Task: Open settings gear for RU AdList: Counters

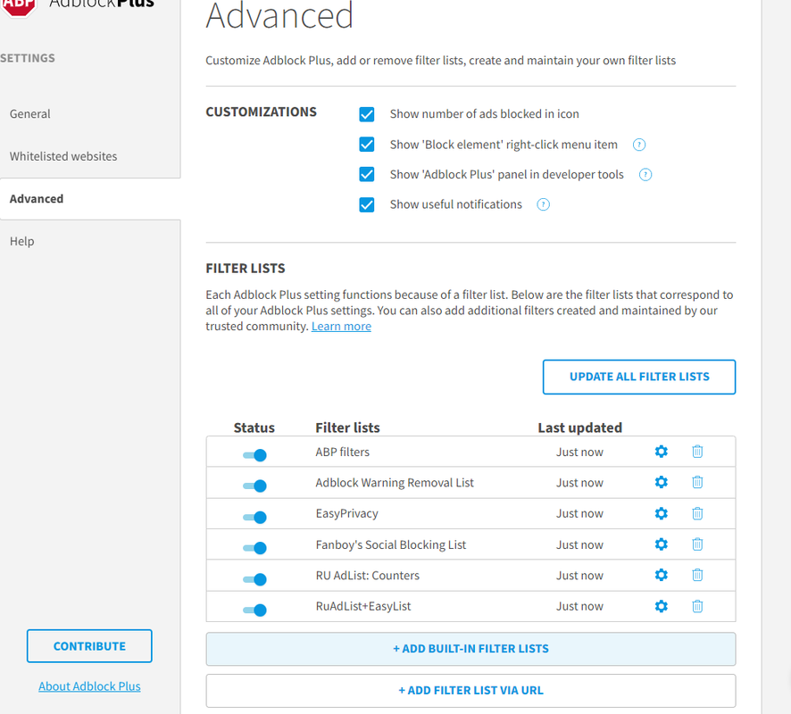Action: (x=661, y=575)
